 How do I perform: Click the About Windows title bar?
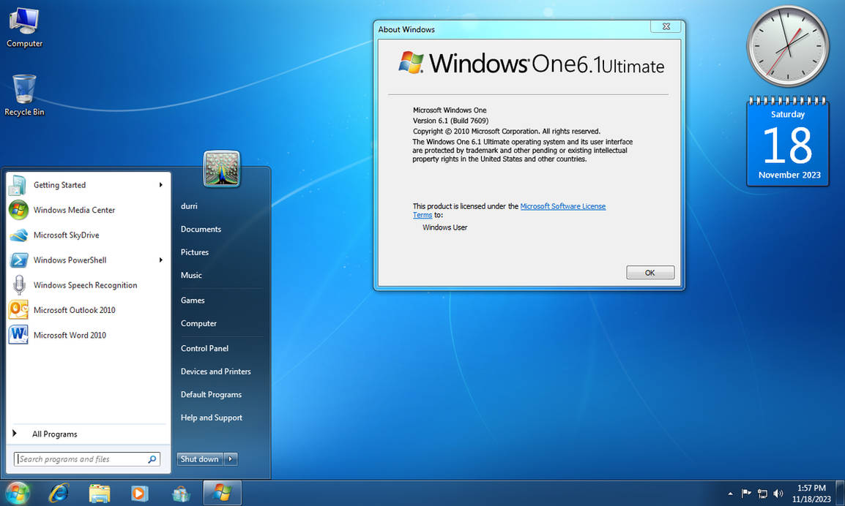click(x=512, y=29)
